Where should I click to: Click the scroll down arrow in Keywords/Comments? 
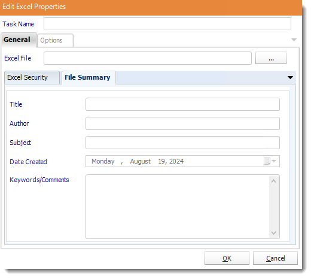pyautogui.click(x=273, y=233)
